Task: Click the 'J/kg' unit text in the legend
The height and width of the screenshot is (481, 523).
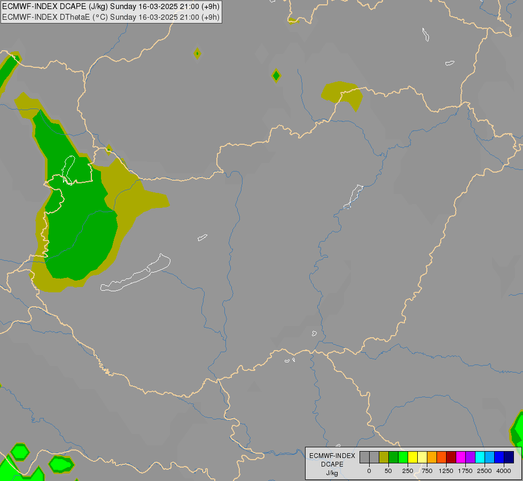Action: (332, 473)
